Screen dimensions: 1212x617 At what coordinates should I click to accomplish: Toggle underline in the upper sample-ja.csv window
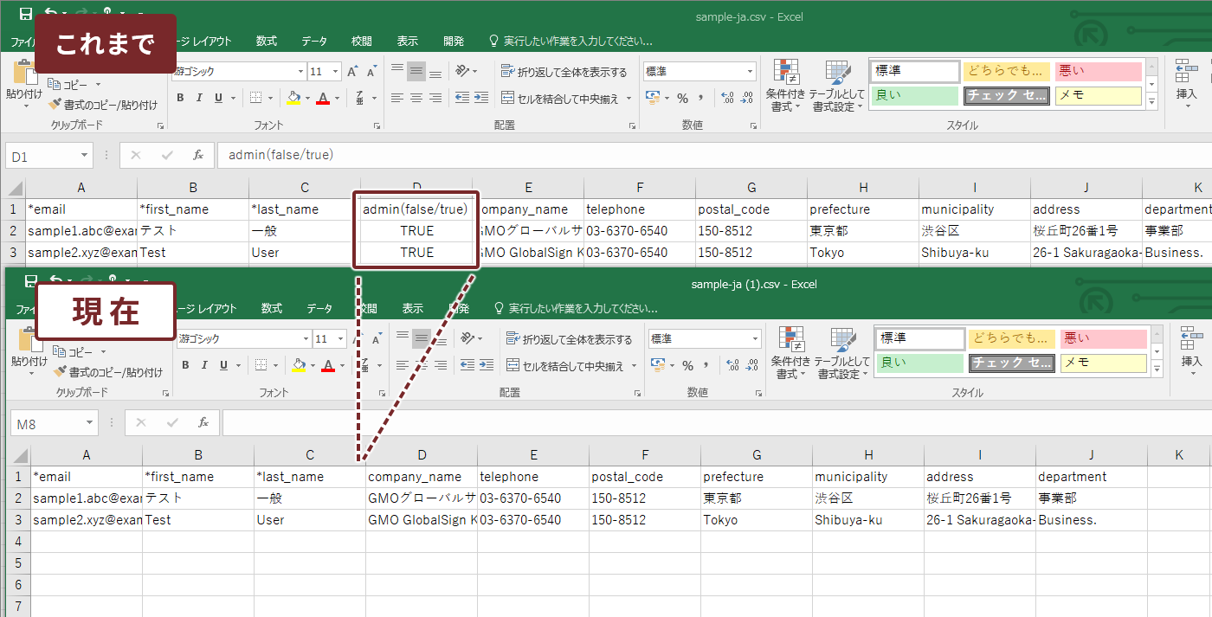(218, 98)
